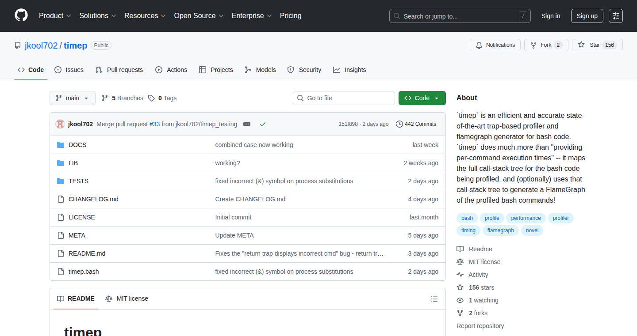Open the GitHub home logo

pos(21,15)
